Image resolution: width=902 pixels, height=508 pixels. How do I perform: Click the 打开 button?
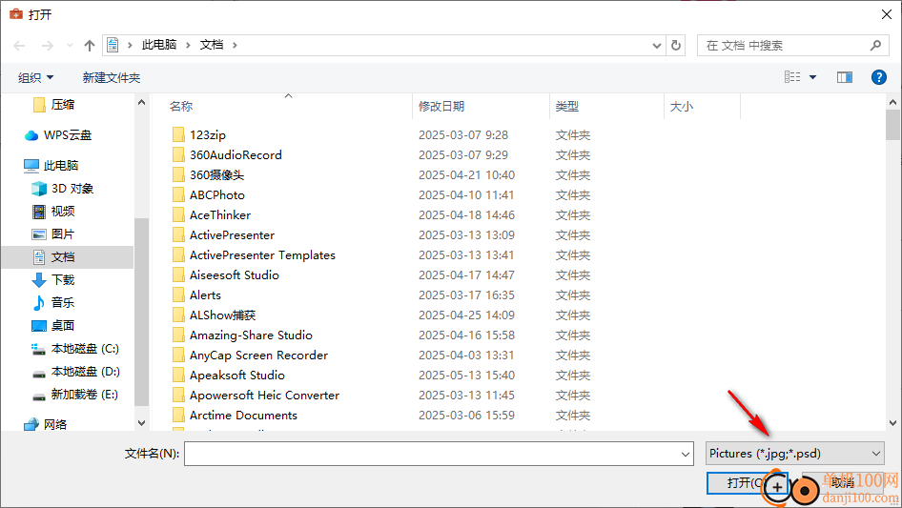[x=747, y=482]
